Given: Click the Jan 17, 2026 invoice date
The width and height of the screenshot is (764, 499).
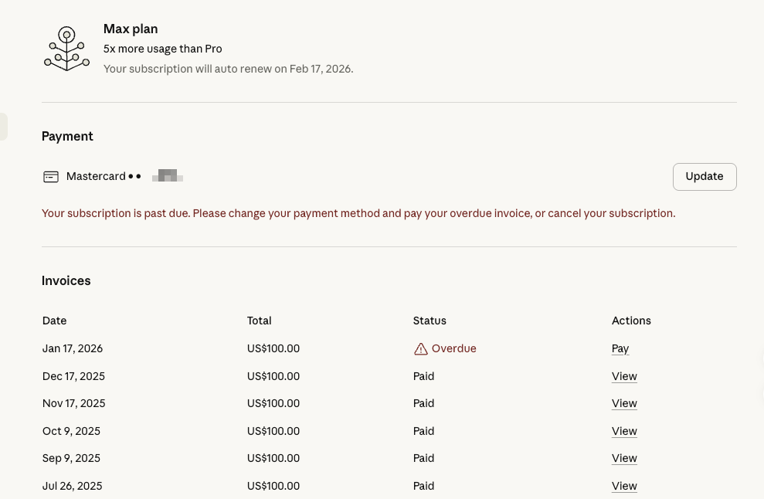Looking at the screenshot, I should point(73,348).
